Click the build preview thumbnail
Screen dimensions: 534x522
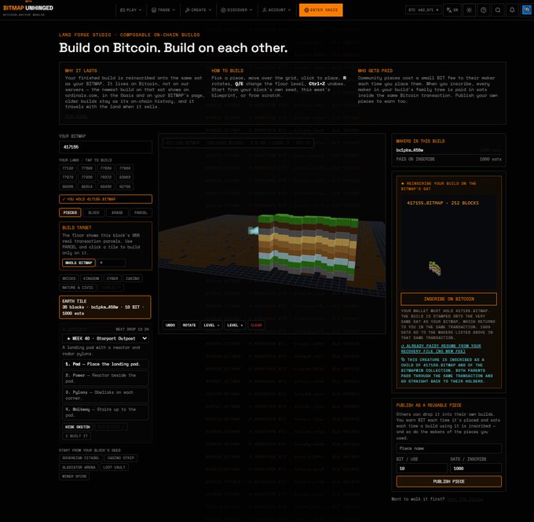coord(448,243)
